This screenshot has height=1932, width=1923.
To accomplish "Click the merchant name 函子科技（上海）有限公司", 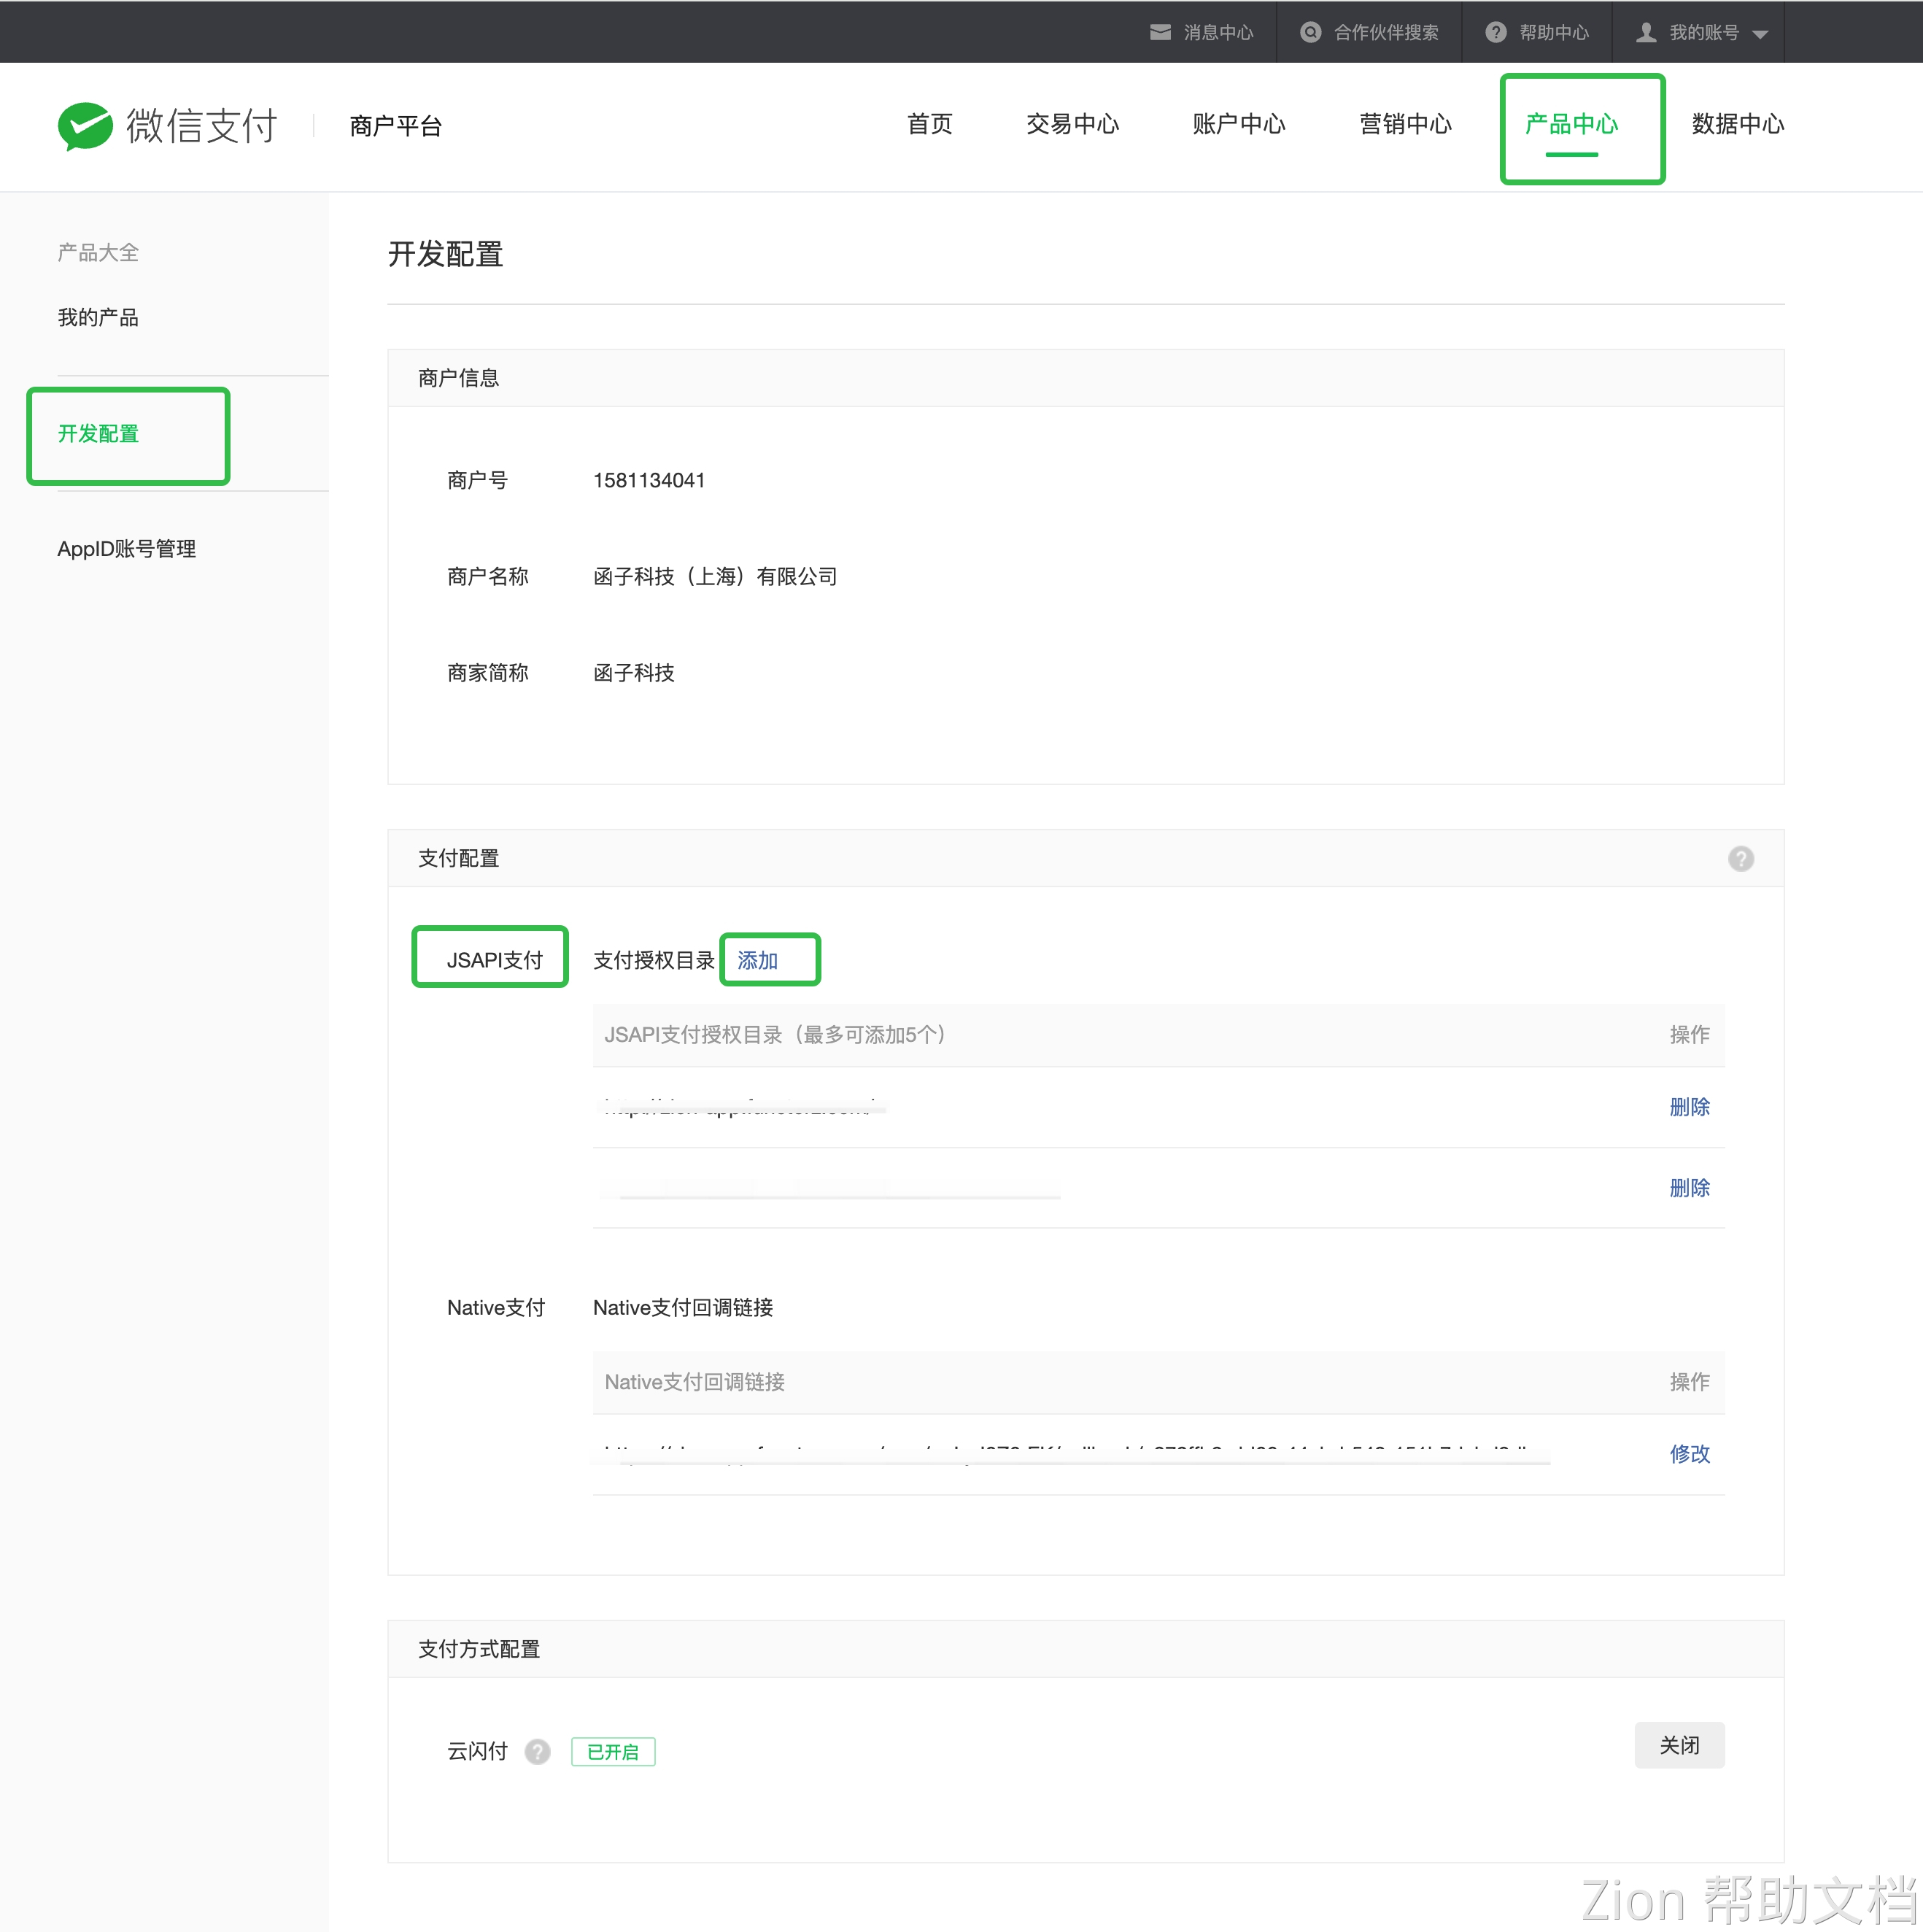I will (x=715, y=576).
